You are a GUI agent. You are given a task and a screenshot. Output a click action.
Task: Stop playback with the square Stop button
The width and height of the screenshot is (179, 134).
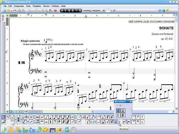tap(69, 11)
